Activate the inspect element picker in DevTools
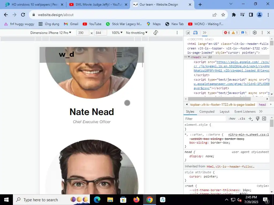 click(x=188, y=33)
